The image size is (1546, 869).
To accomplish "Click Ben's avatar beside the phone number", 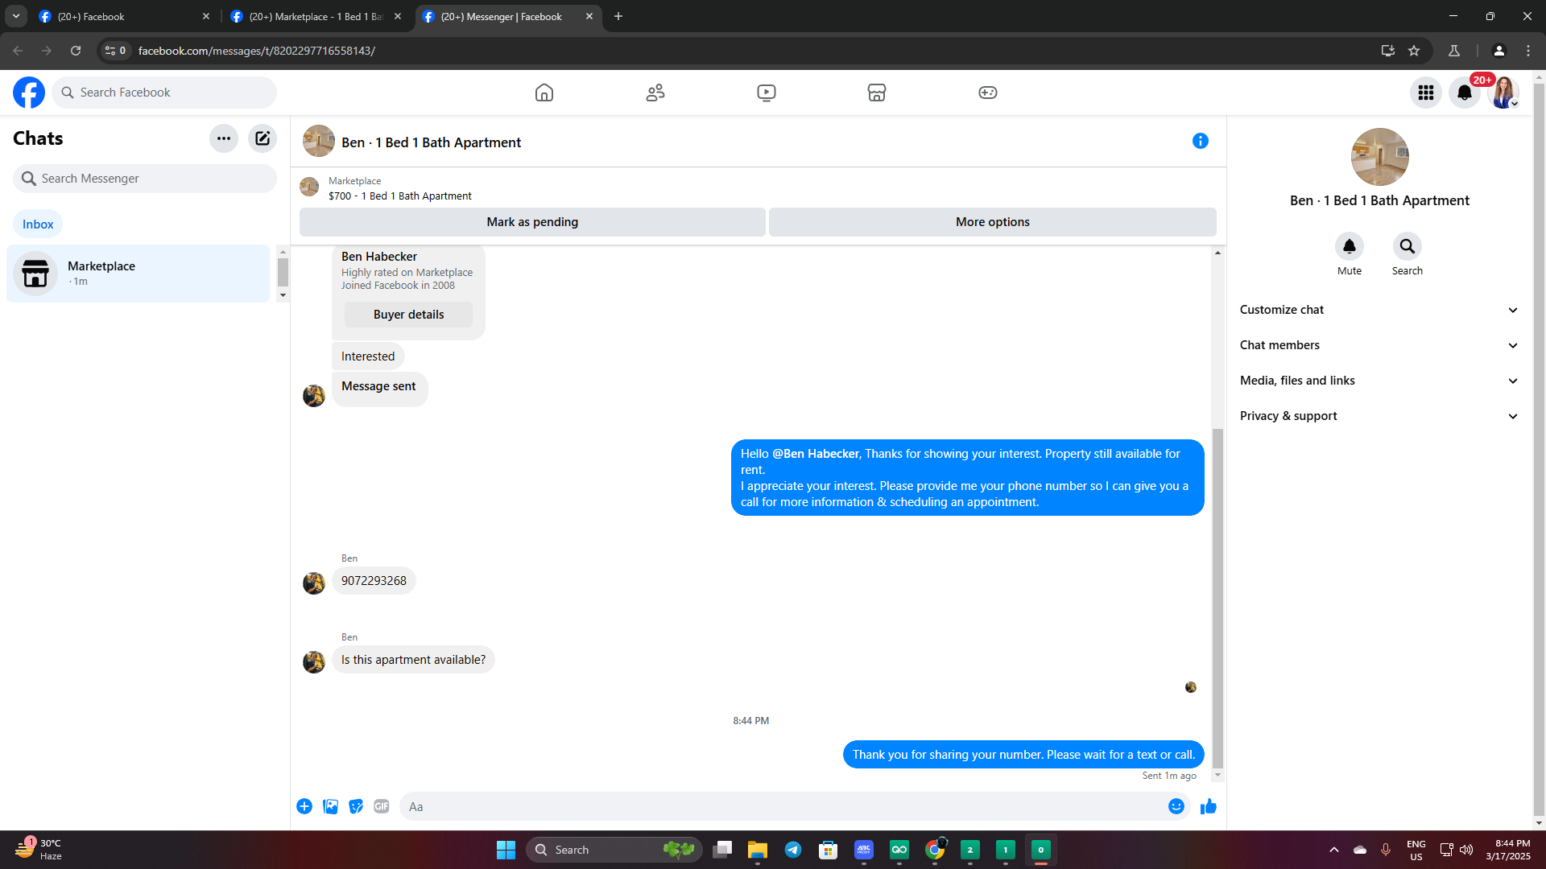I will pyautogui.click(x=314, y=583).
